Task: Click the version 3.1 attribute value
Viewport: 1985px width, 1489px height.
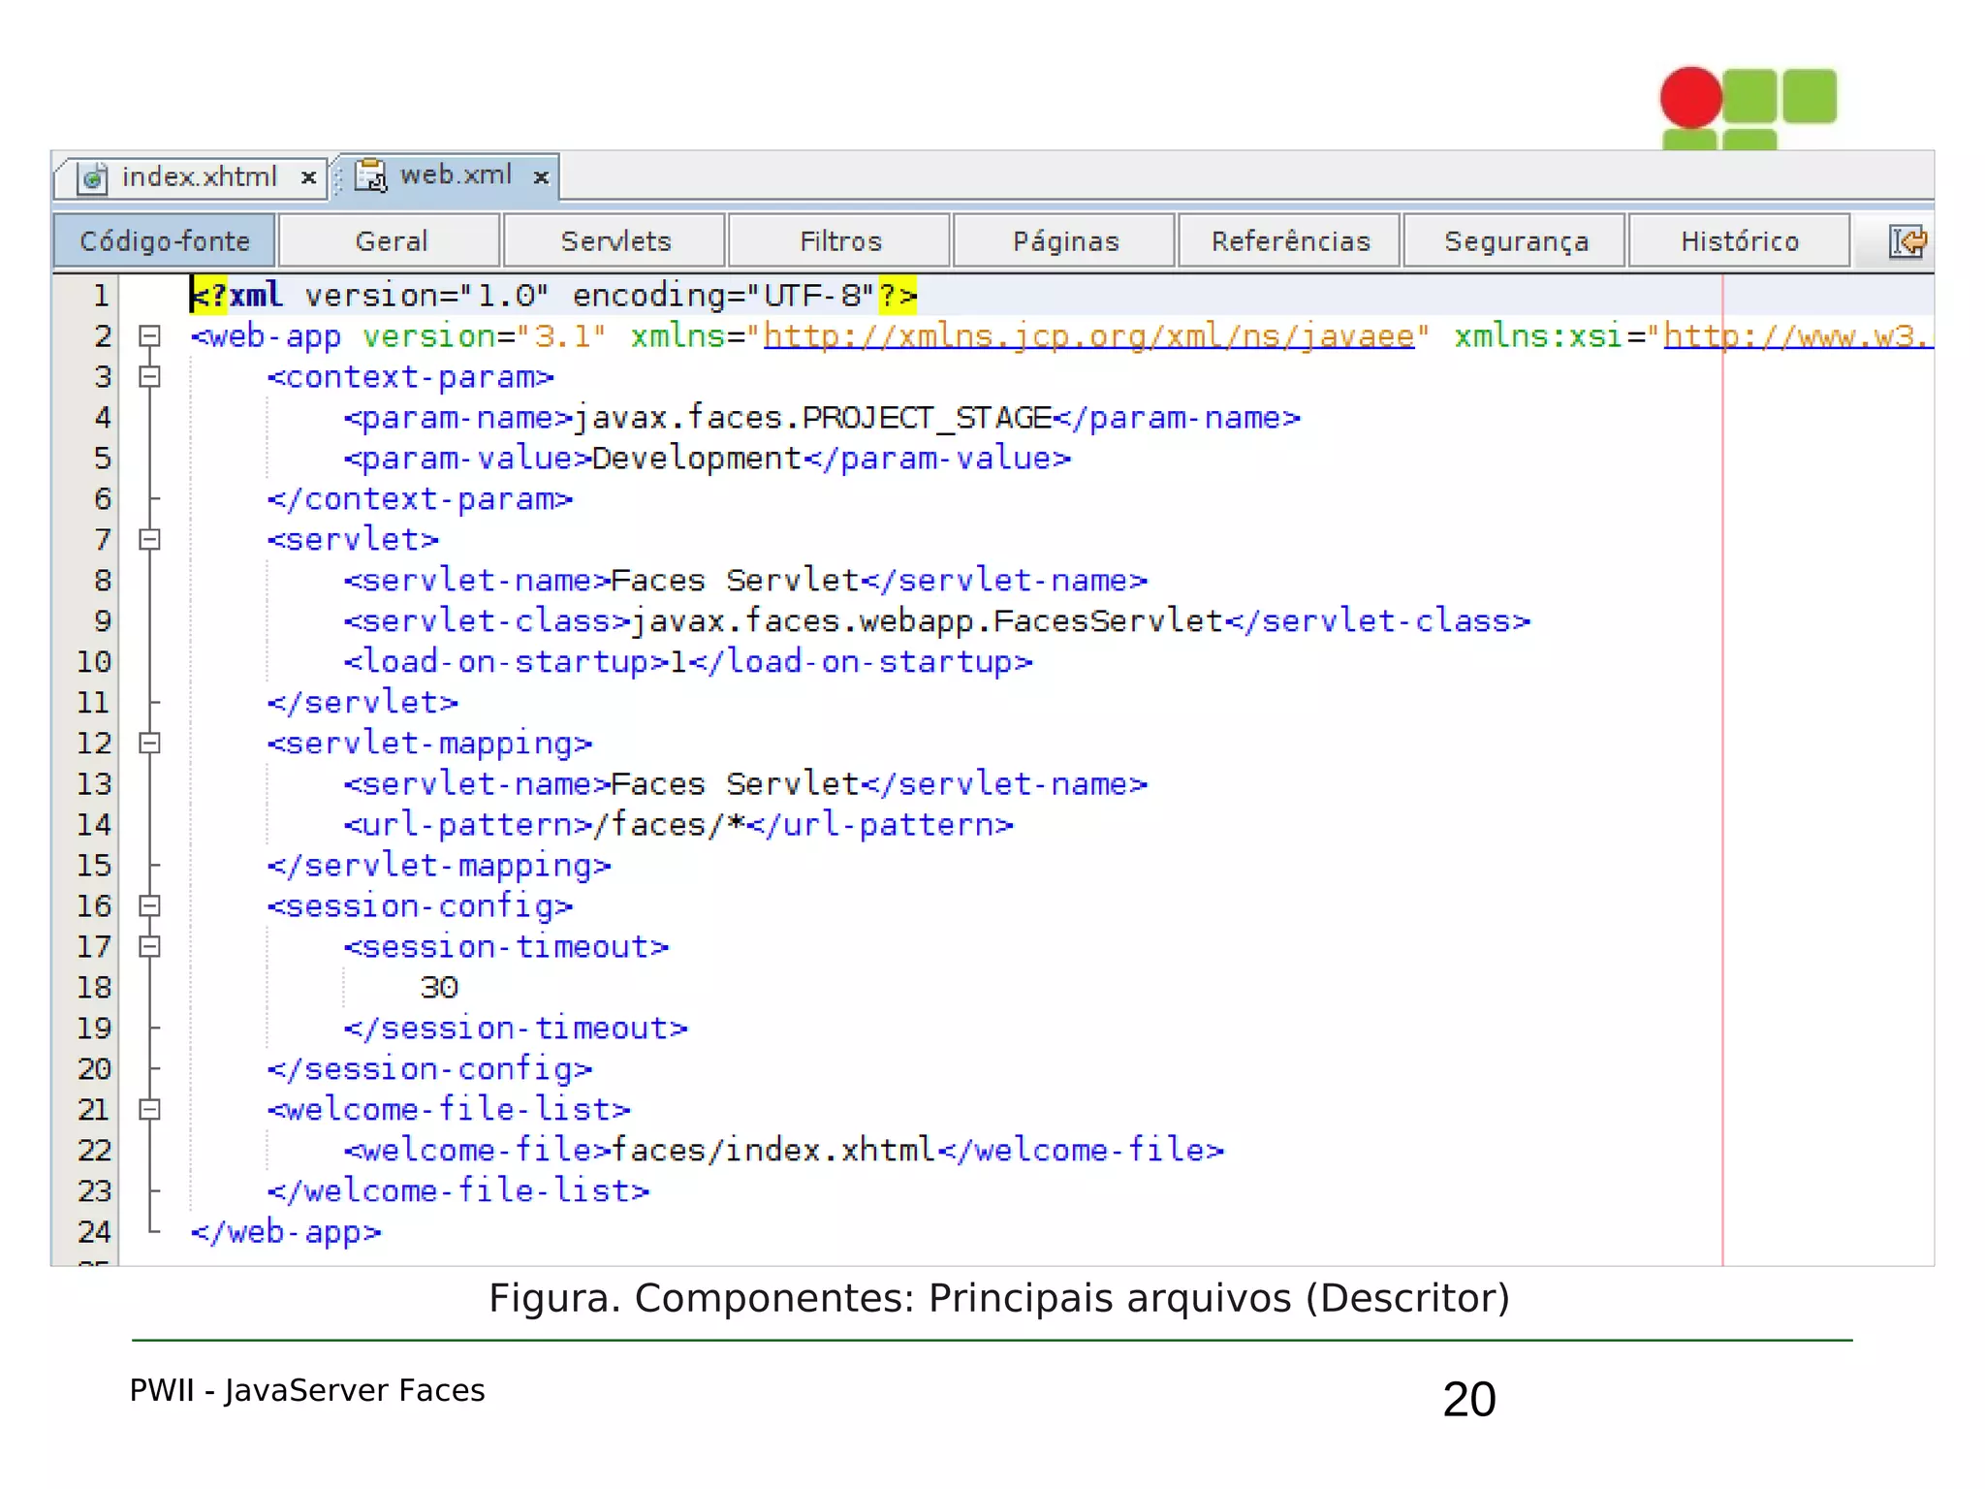Action: 562,336
